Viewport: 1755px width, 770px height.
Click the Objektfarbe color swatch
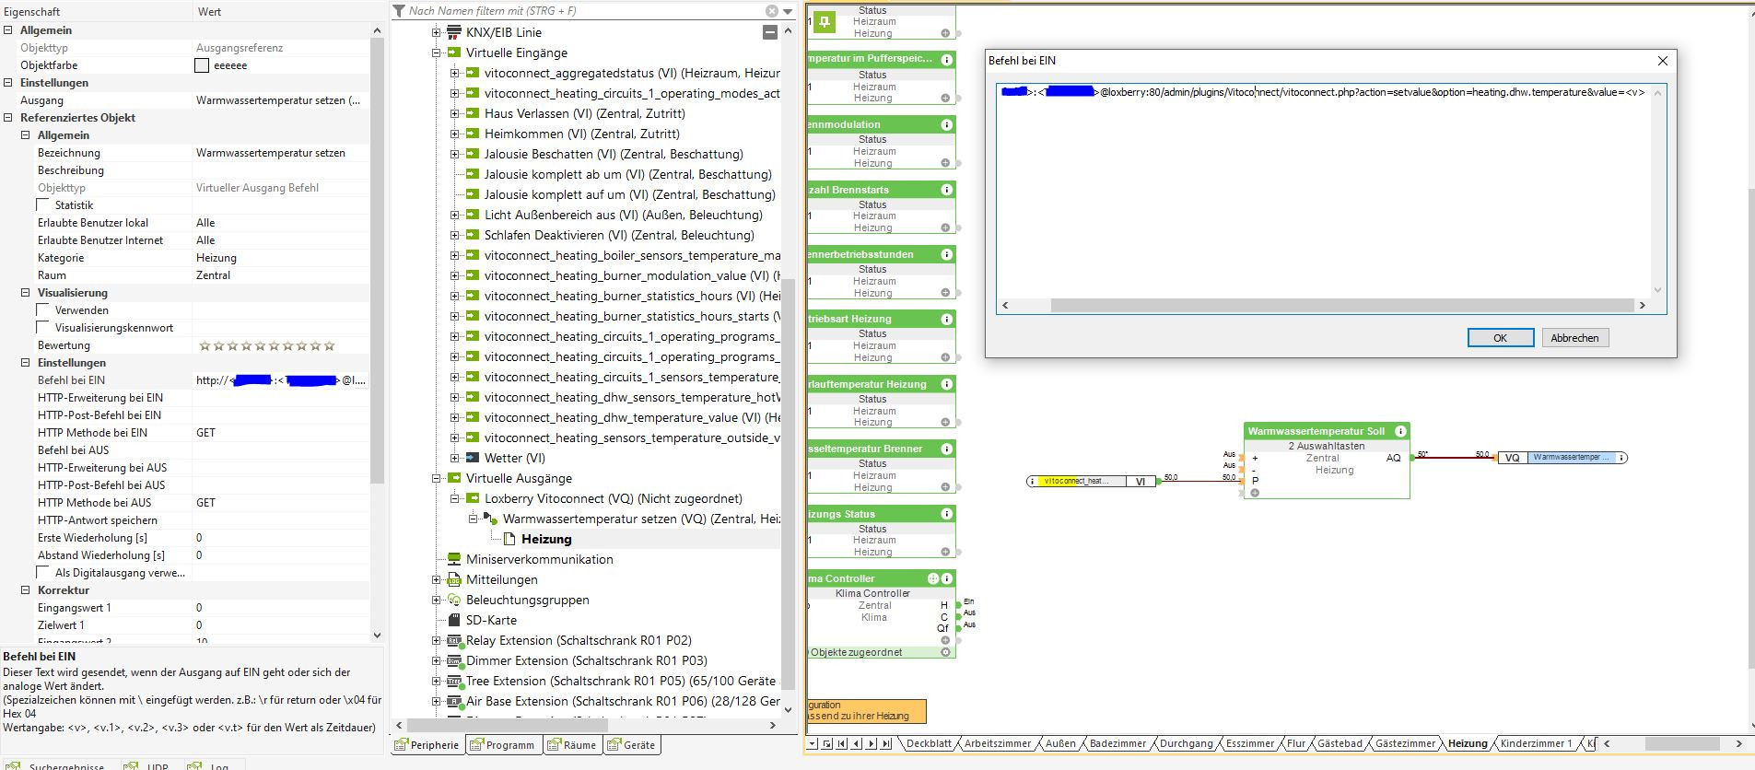click(202, 65)
